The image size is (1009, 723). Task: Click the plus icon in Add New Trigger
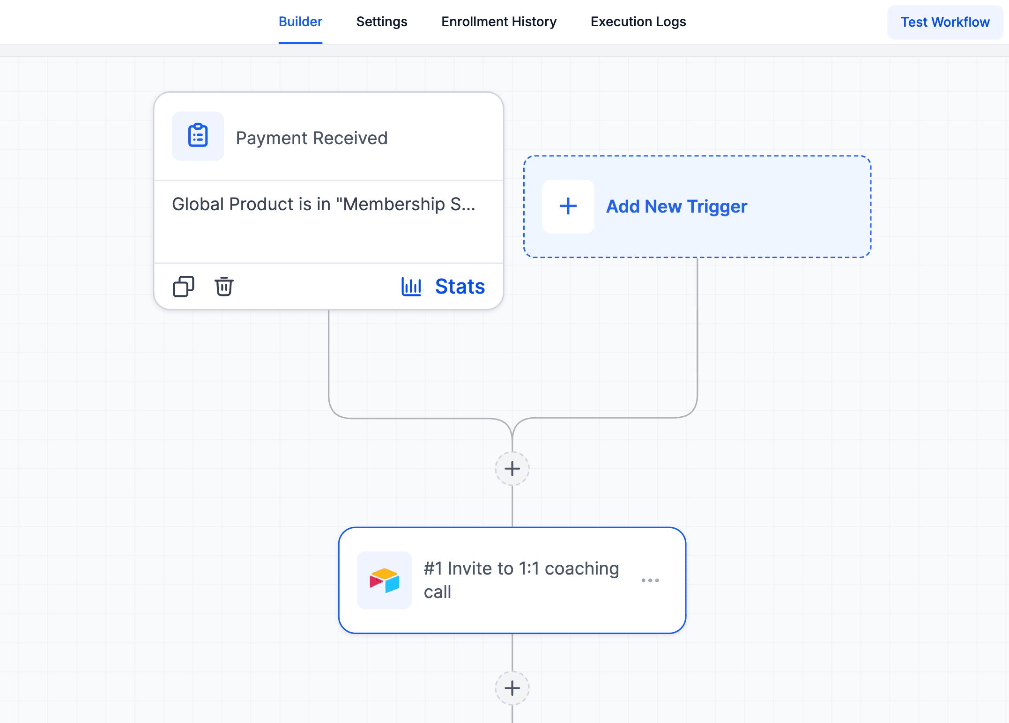pos(568,206)
